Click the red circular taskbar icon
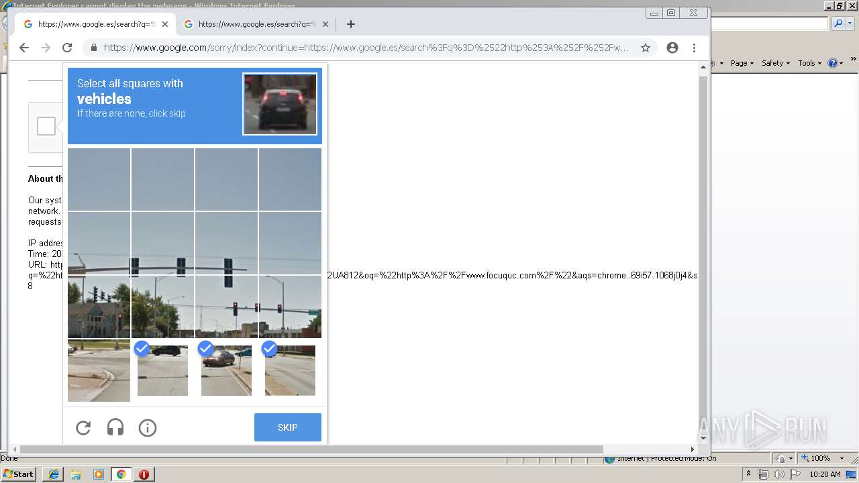The width and height of the screenshot is (859, 483). [x=144, y=474]
